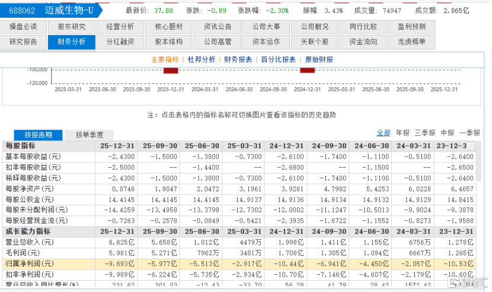Open the 股东研究 tab
Screen dimensions: 492x292
coord(72,27)
